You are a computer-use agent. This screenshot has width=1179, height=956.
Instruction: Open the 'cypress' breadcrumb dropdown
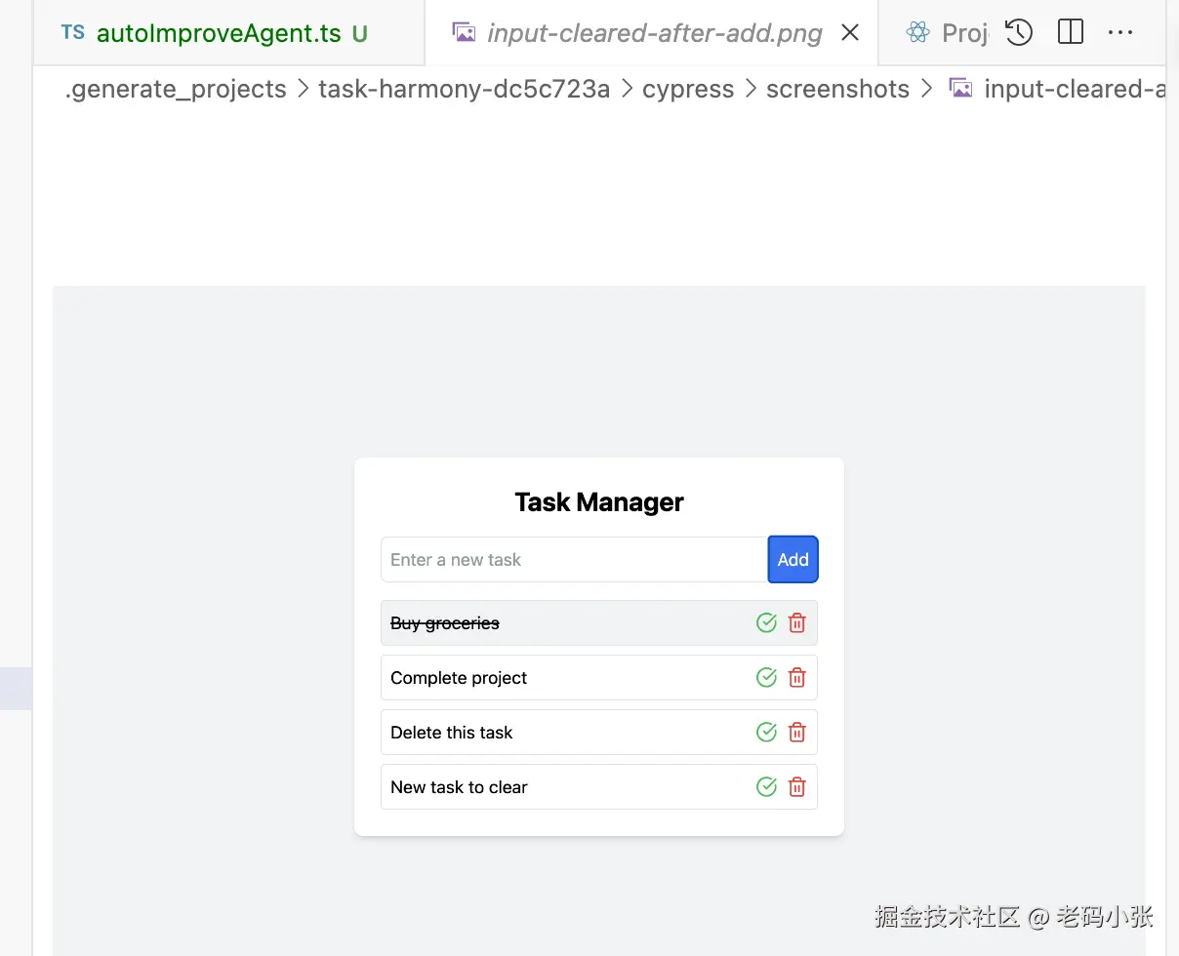click(688, 89)
